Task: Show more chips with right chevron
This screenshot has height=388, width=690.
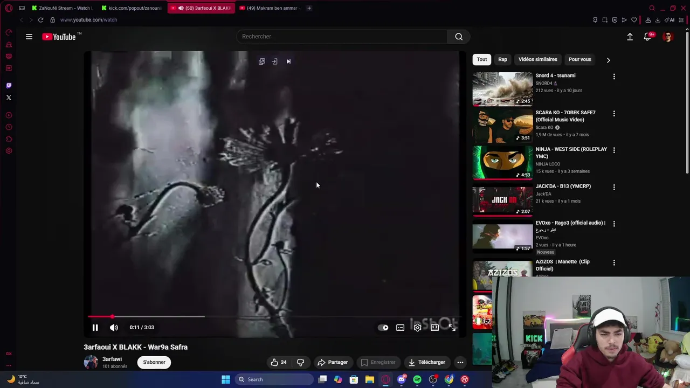Action: [608, 60]
